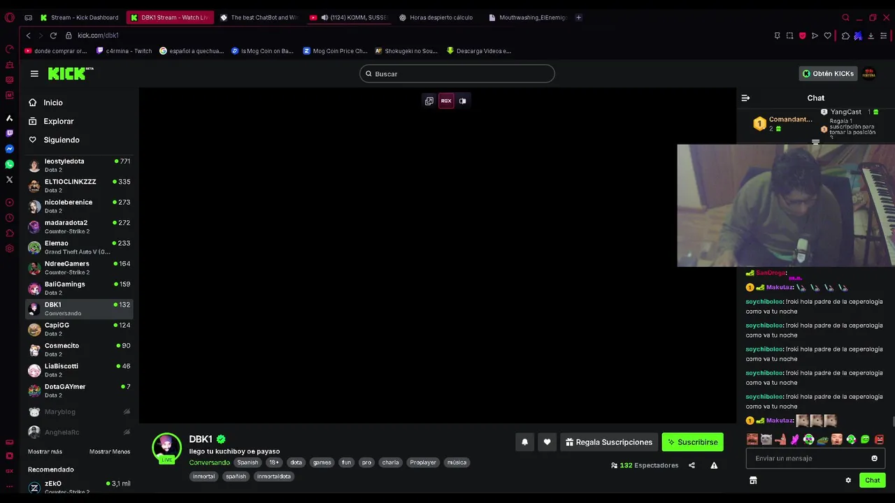Expand the list with Mostrar más
The height and width of the screenshot is (503, 895).
pyautogui.click(x=45, y=451)
